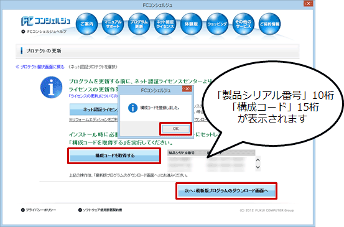Click the serial list scroll down arrow

tap(258, 167)
